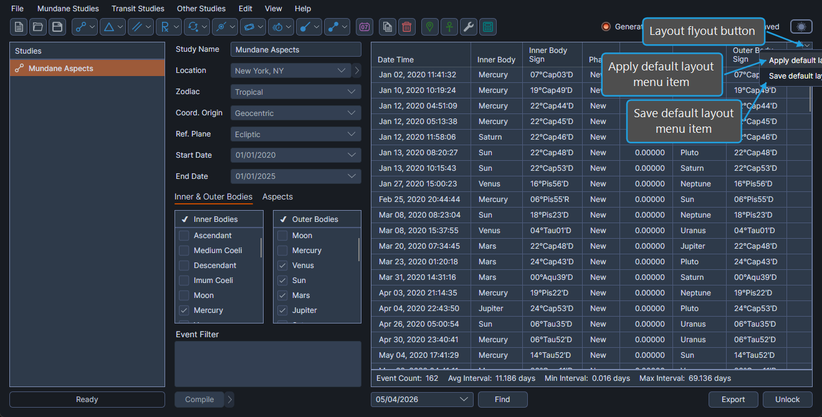Select the orange radio button near Generat
The width and height of the screenshot is (822, 417).
pyautogui.click(x=606, y=27)
